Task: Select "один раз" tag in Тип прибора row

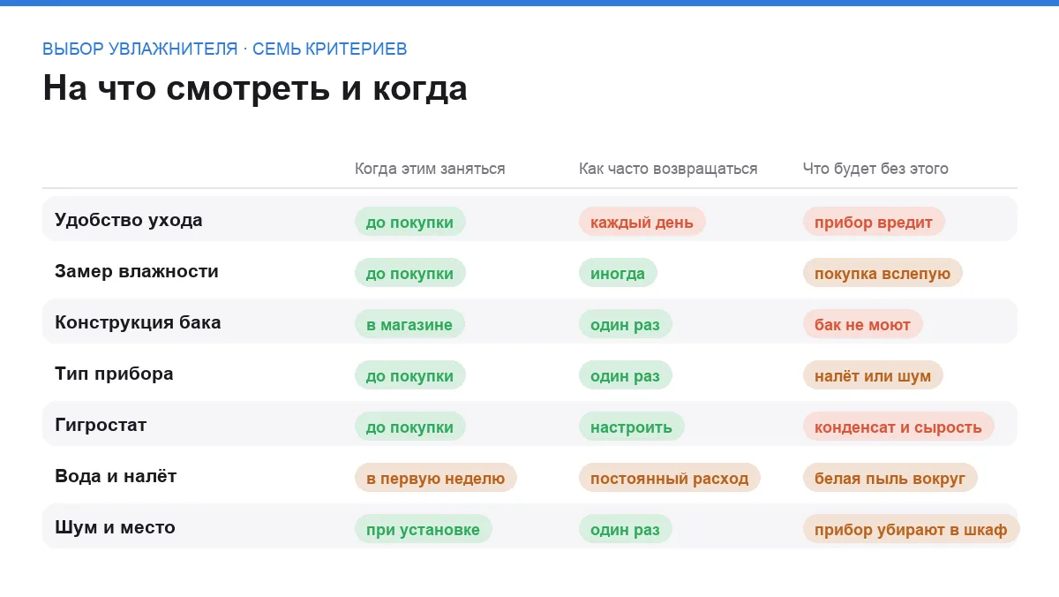Action: point(625,375)
